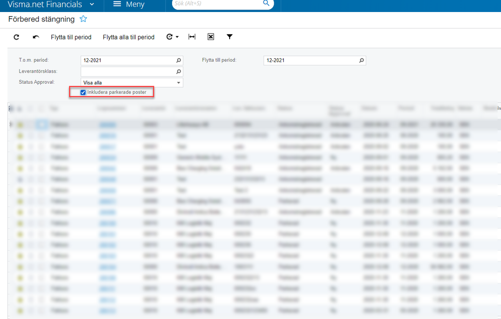Add Förbered stängning to favorites with the star
501x319 pixels.
pos(83,19)
